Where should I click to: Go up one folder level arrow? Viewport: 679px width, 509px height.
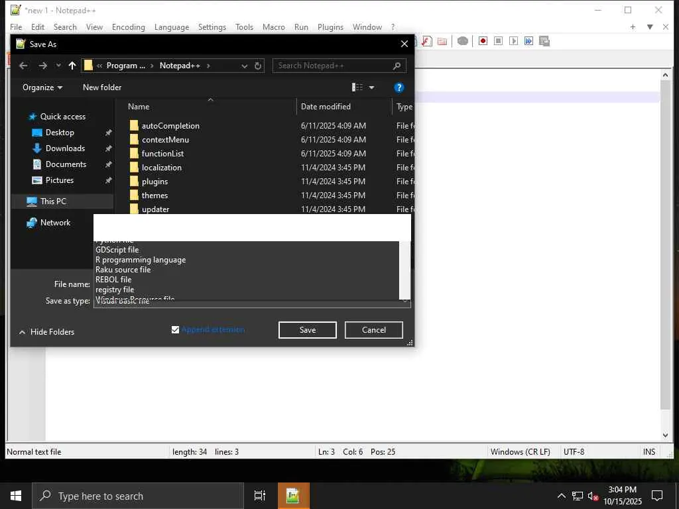pyautogui.click(x=72, y=66)
